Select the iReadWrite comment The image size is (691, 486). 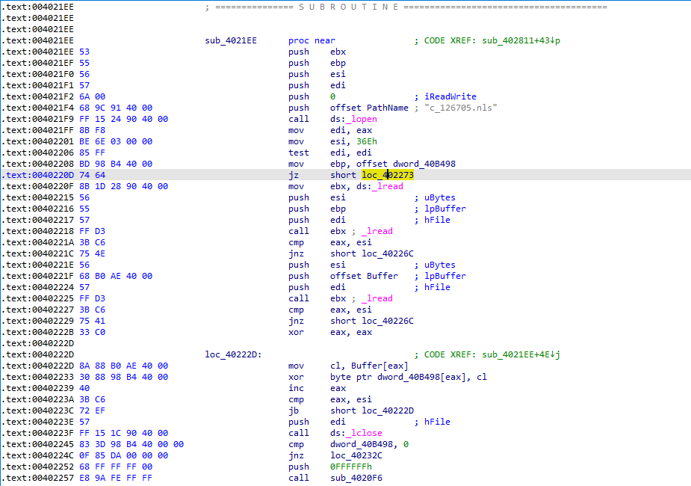click(450, 96)
